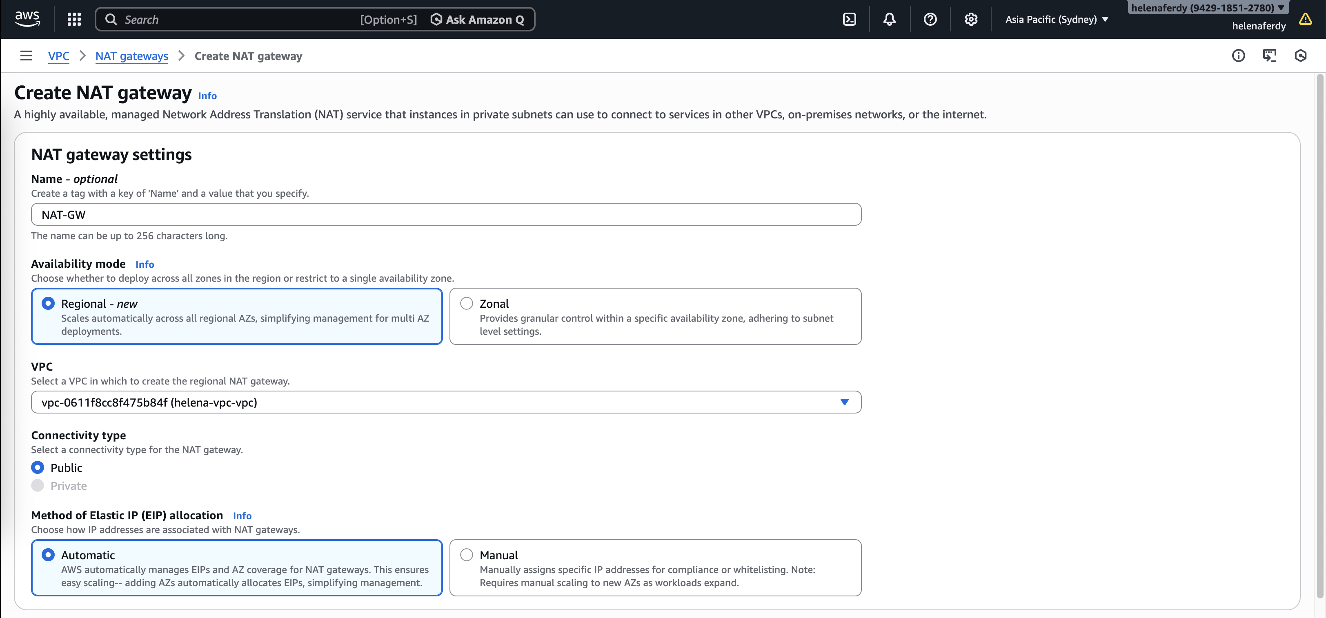1326x618 pixels.
Task: Launch CloudShell from the top bar
Action: (849, 20)
